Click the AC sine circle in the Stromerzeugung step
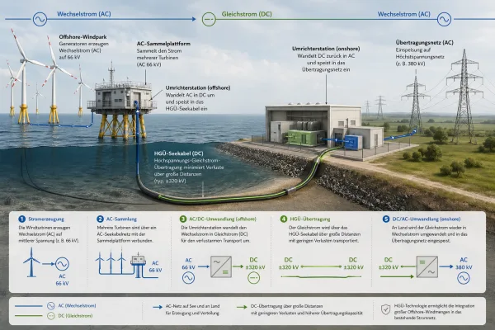The image size is (495, 330). point(62,264)
